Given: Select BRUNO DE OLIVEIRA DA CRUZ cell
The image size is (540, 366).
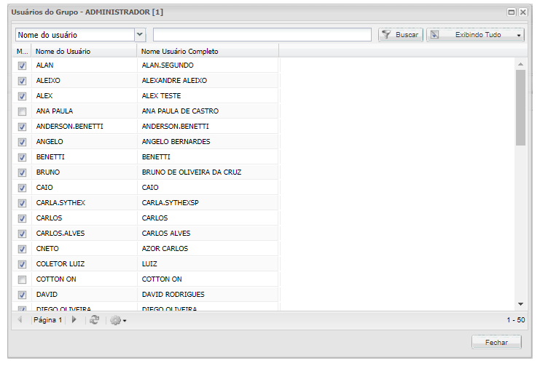Looking at the screenshot, I should click(208, 172).
